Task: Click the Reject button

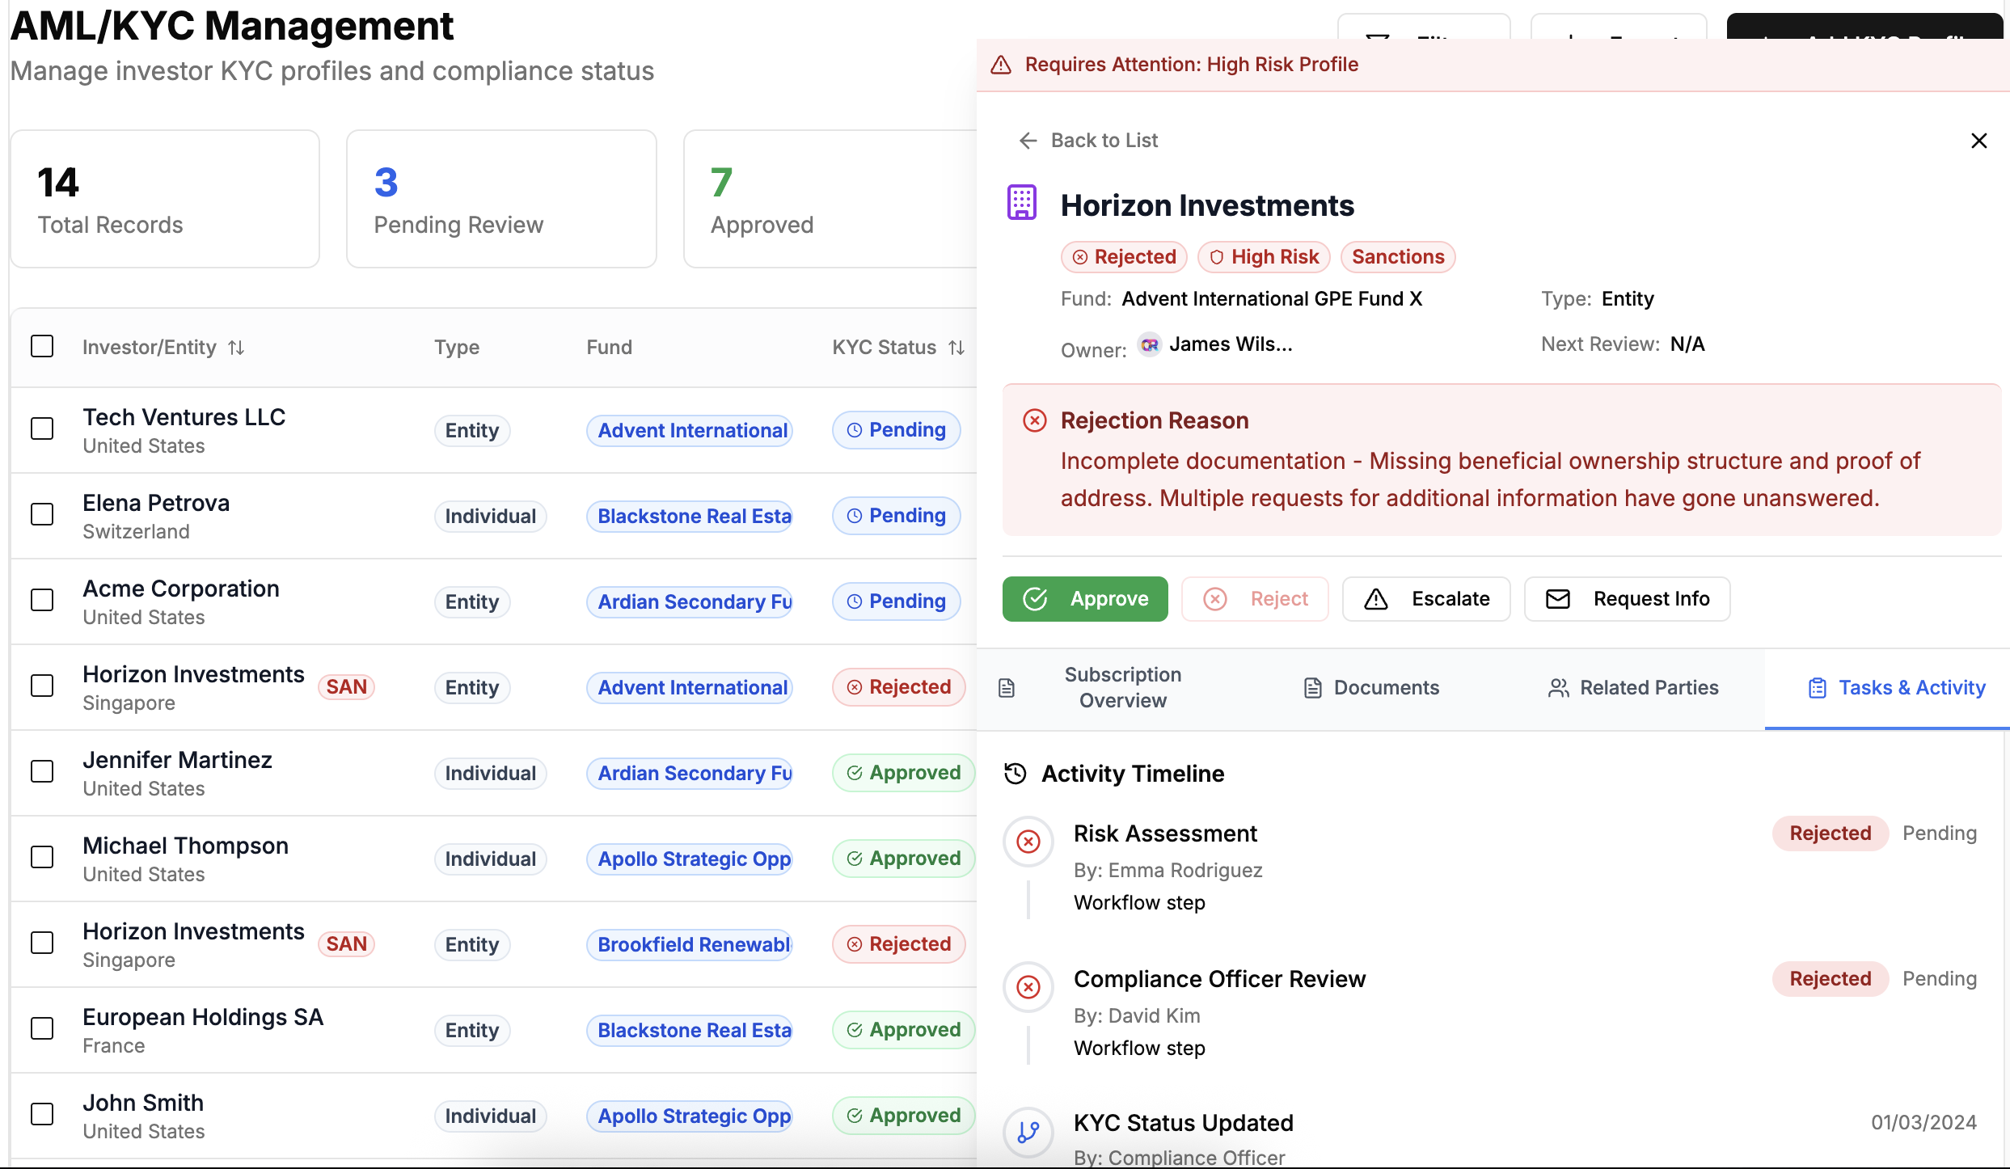Action: pyautogui.click(x=1255, y=599)
